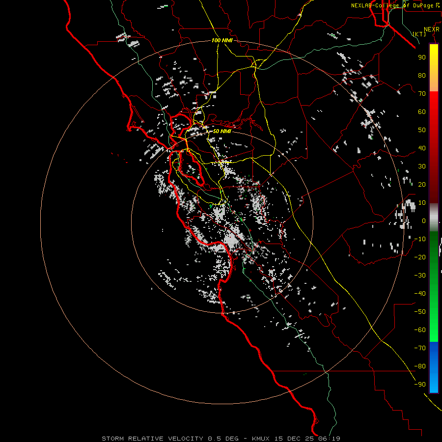The height and width of the screenshot is (442, 442).
Task: Click "STORM RELATIVE VELOCITY" in the footer
Action: point(153,439)
